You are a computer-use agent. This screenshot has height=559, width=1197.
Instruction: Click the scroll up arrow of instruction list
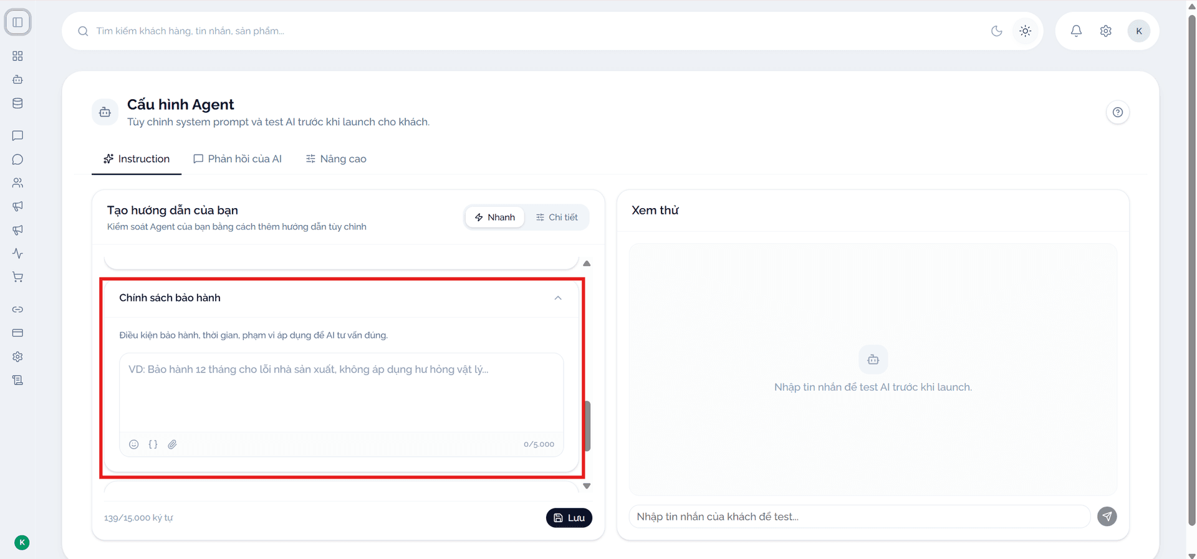coord(587,264)
